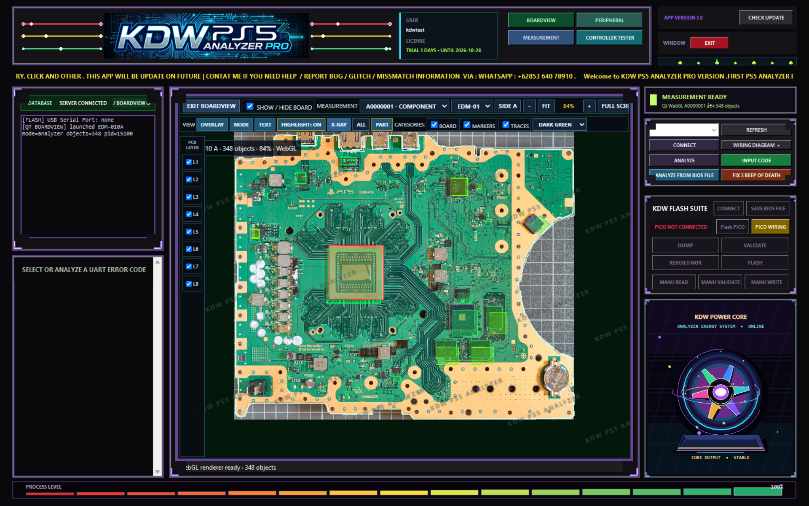This screenshot has height=506, width=809.
Task: Click FIX 3 BEEP OF DEATH
Action: [x=756, y=175]
